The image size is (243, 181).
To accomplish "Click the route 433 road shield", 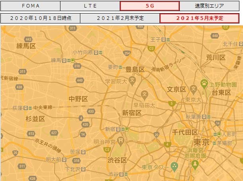I will [91, 111].
